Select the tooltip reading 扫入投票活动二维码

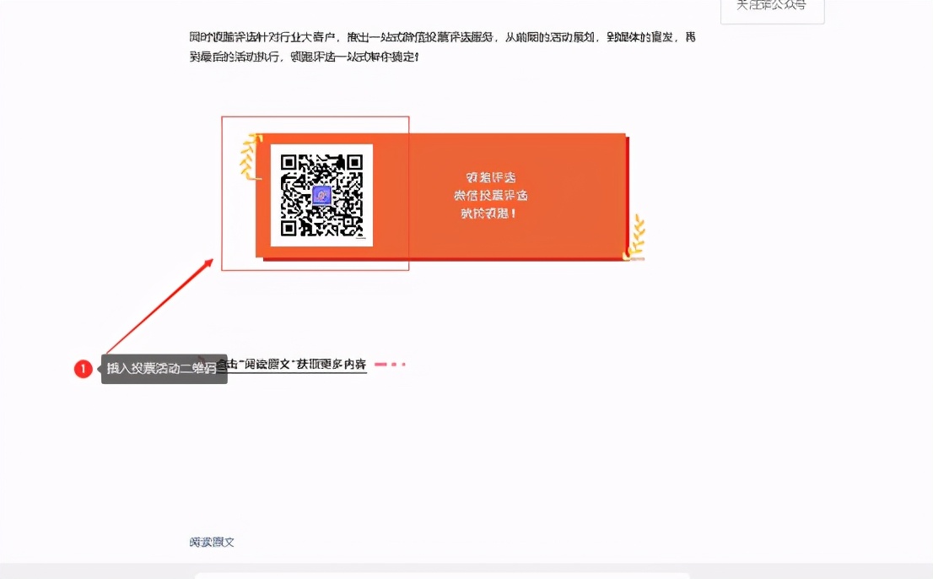point(164,369)
